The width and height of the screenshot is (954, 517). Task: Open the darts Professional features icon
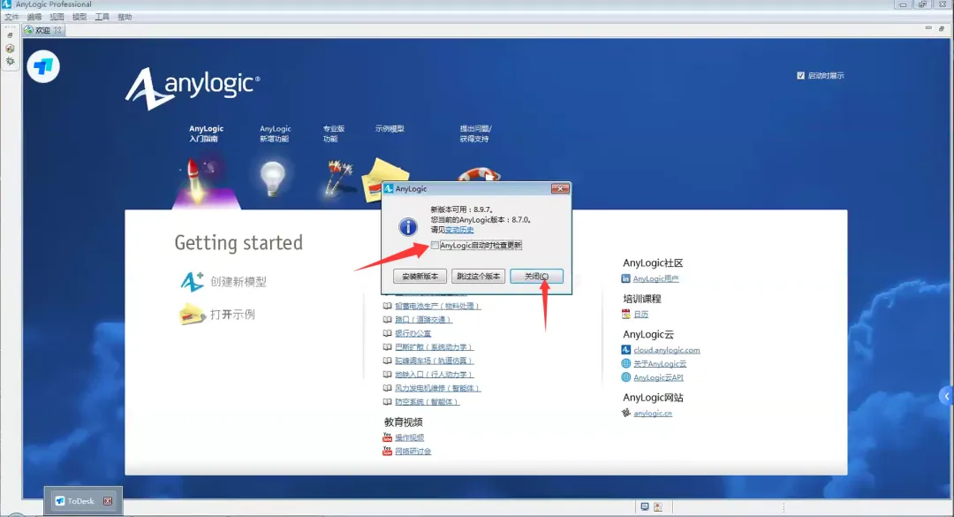[337, 178]
